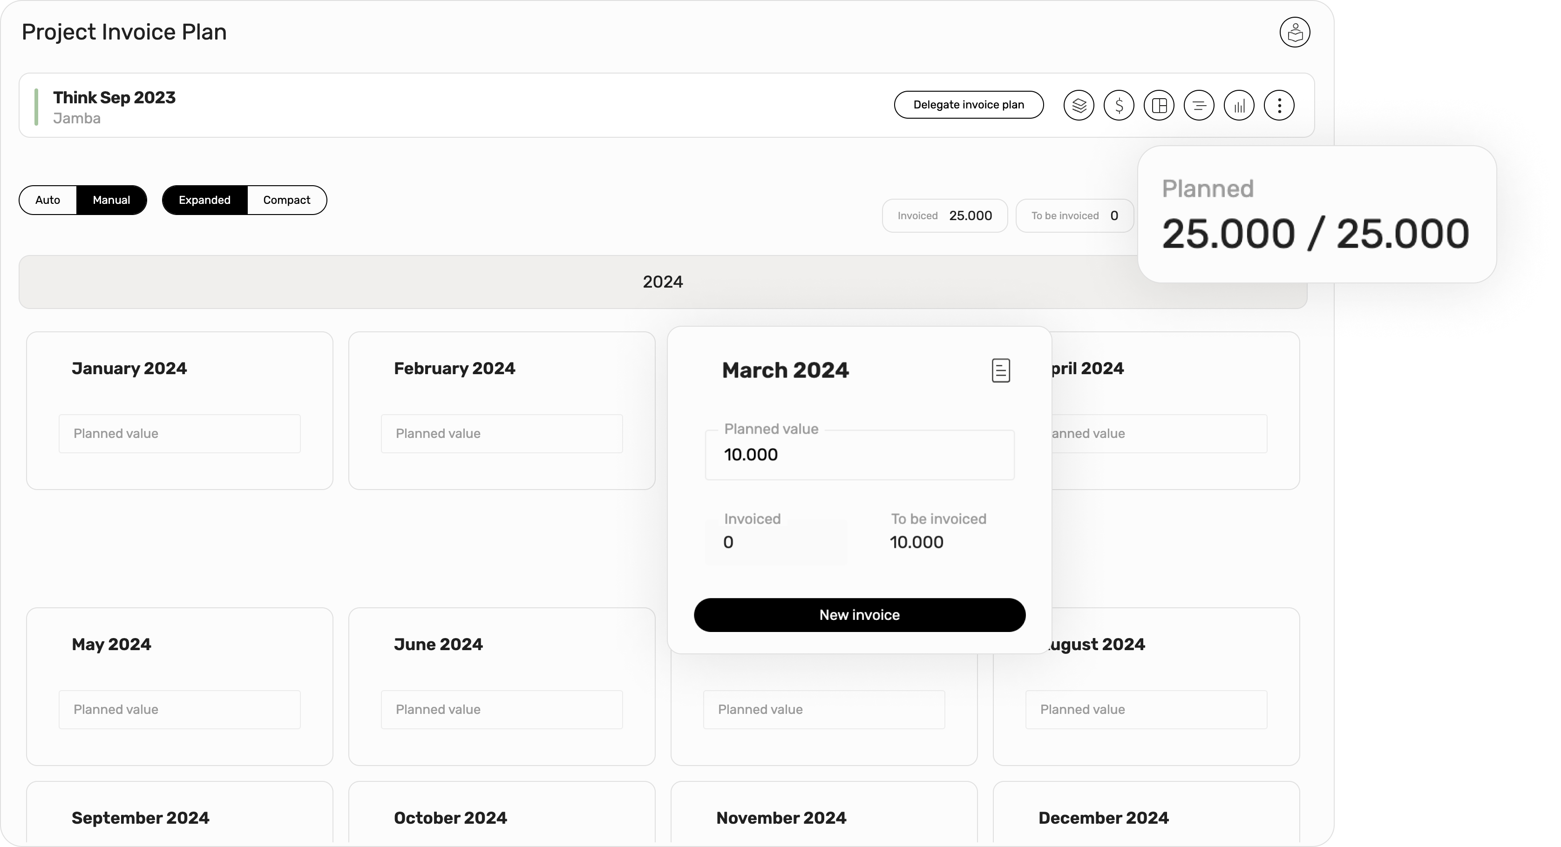
Task: Click the Invoiced 25.000 summary chip
Action: pyautogui.click(x=945, y=215)
